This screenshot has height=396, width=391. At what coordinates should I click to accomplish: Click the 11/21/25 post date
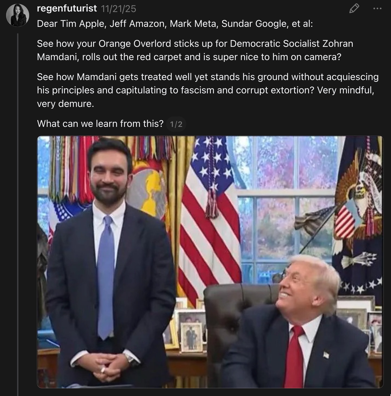pyautogui.click(x=119, y=9)
